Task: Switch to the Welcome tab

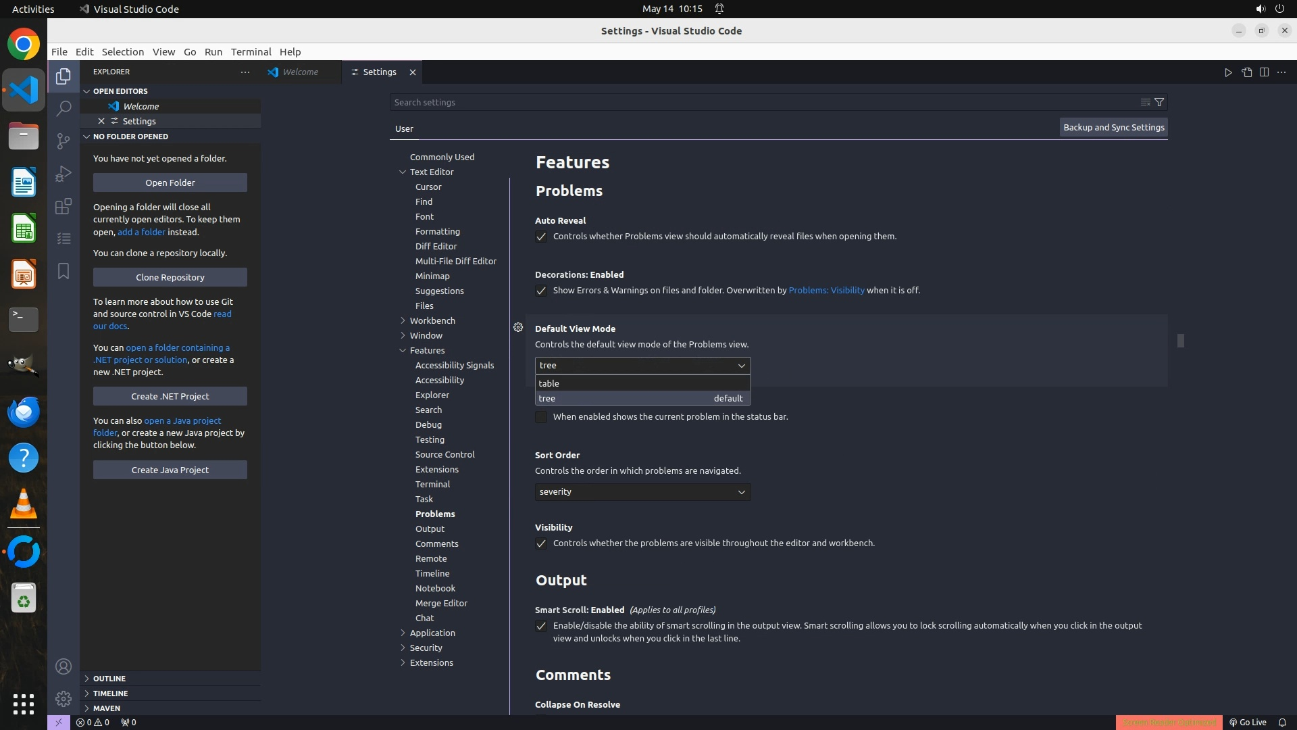Action: tap(300, 72)
